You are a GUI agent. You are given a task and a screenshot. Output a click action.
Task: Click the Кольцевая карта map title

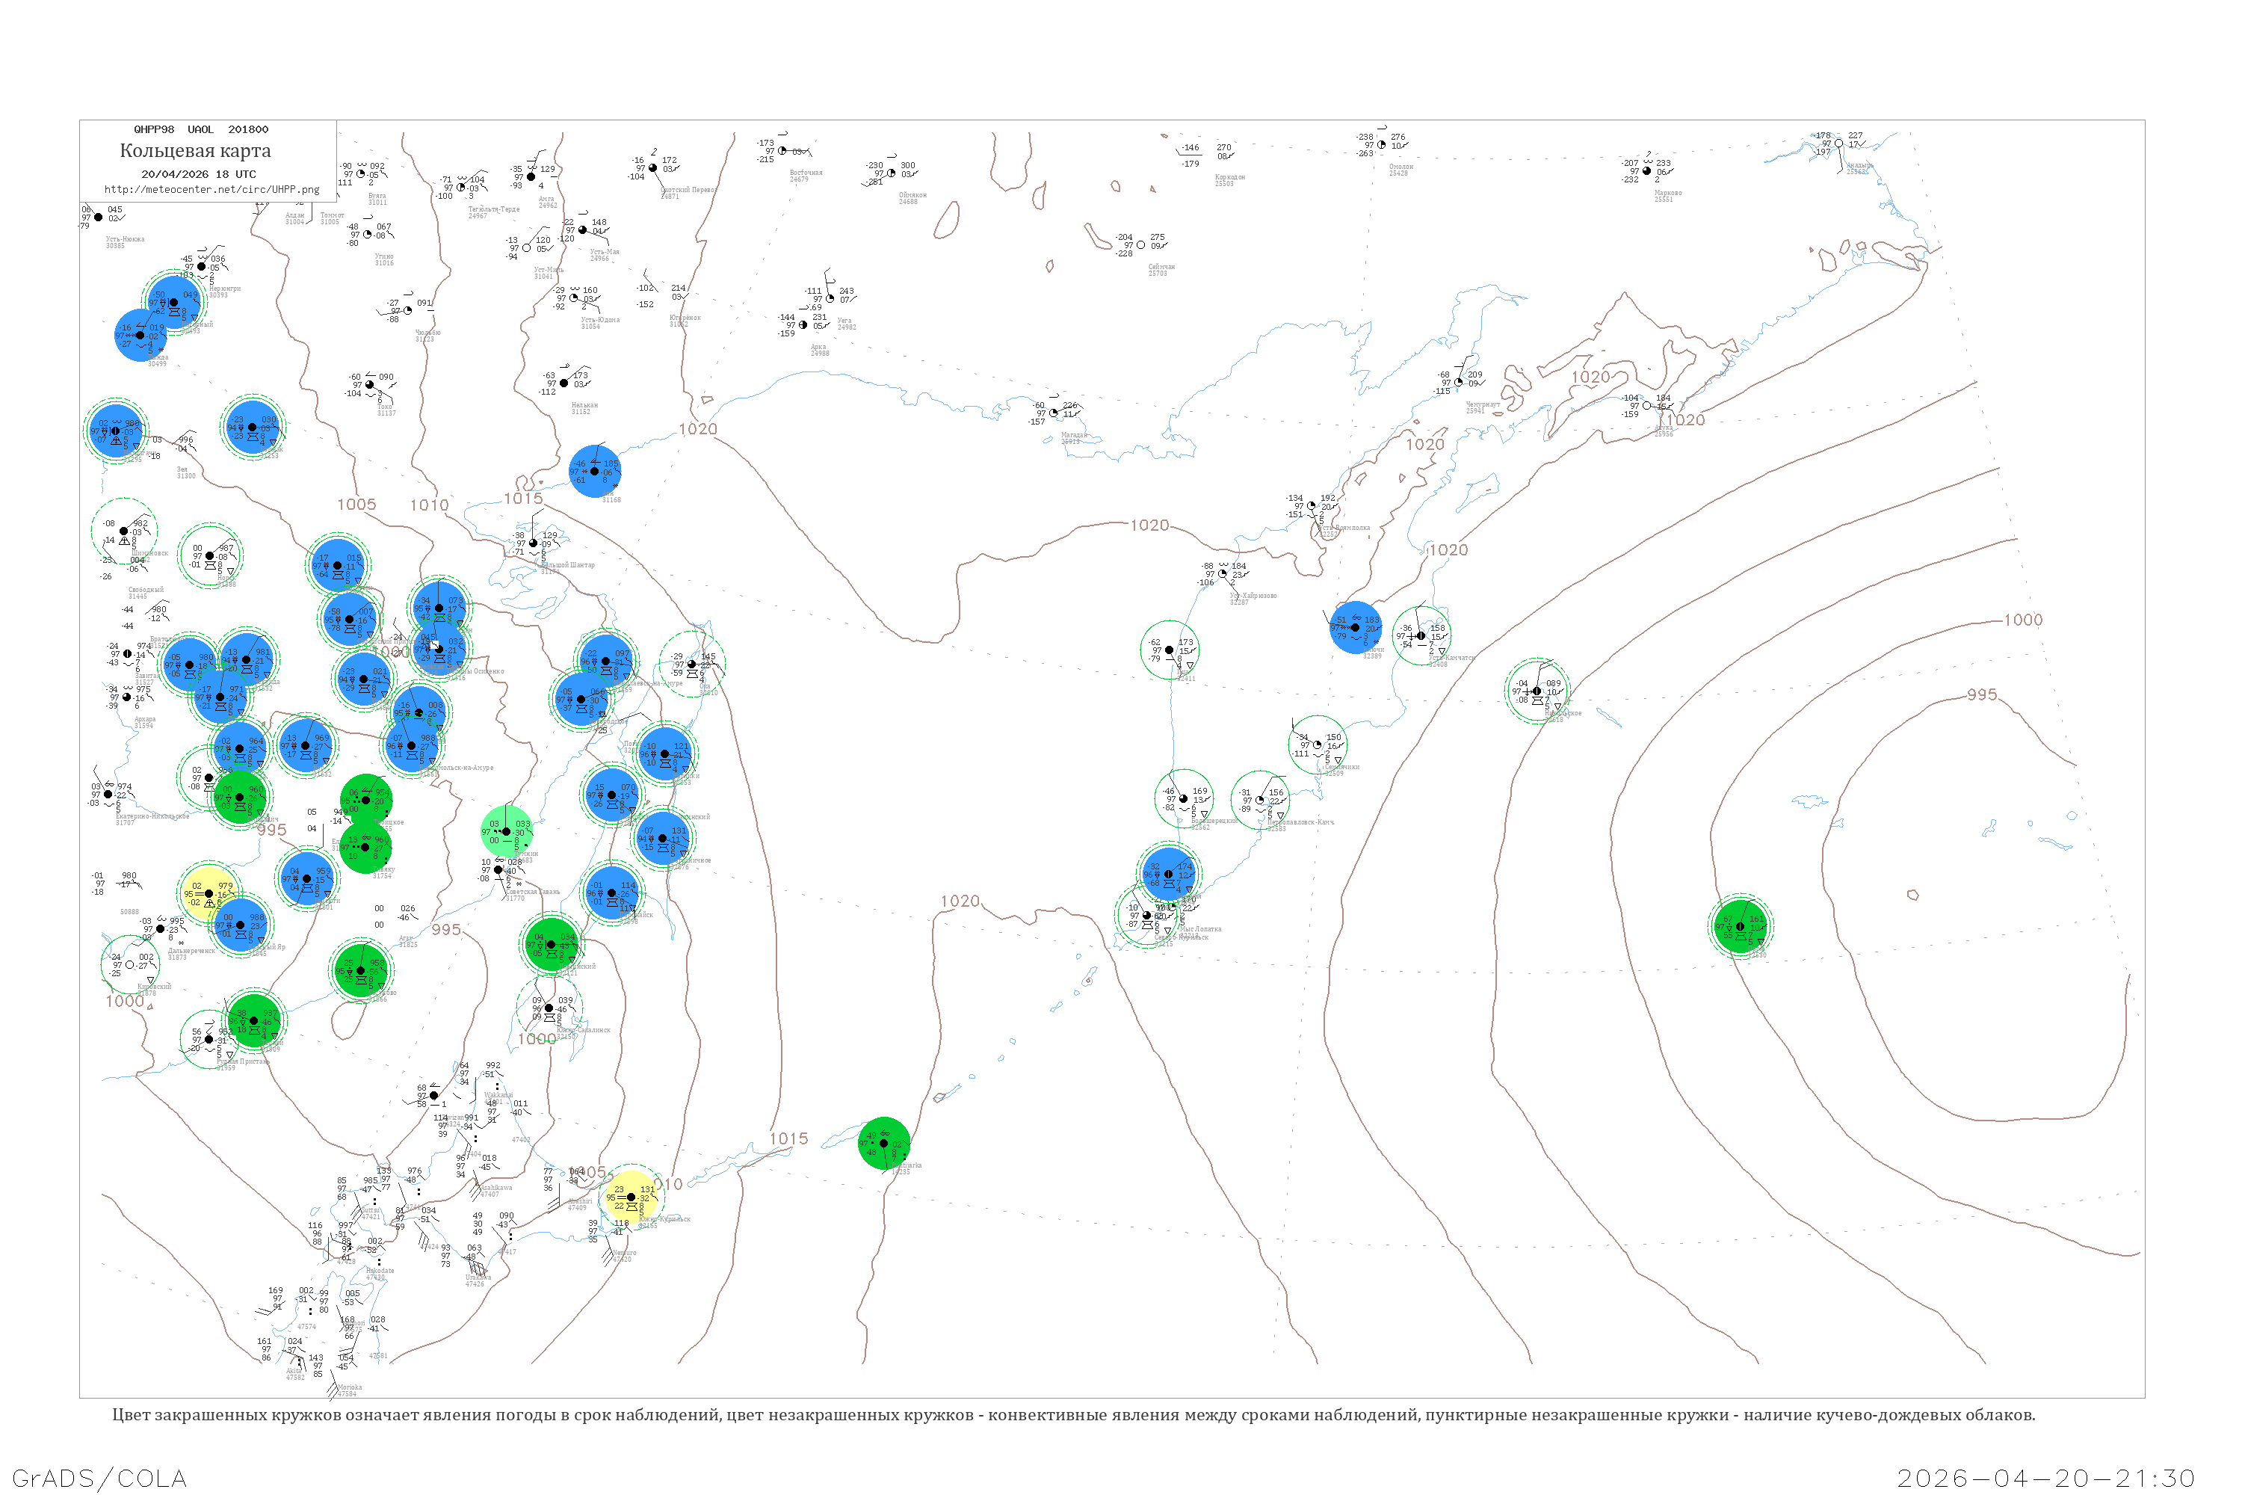195,151
